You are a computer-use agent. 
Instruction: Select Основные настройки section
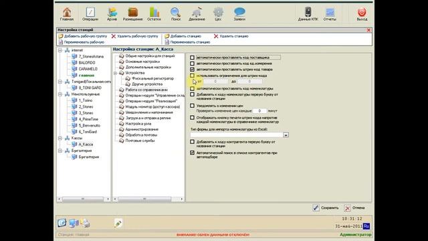(x=142, y=62)
